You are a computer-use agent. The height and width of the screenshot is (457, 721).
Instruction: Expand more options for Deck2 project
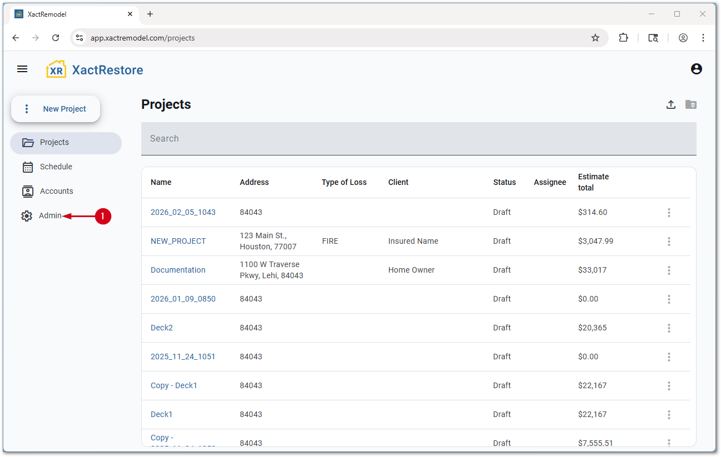(669, 328)
